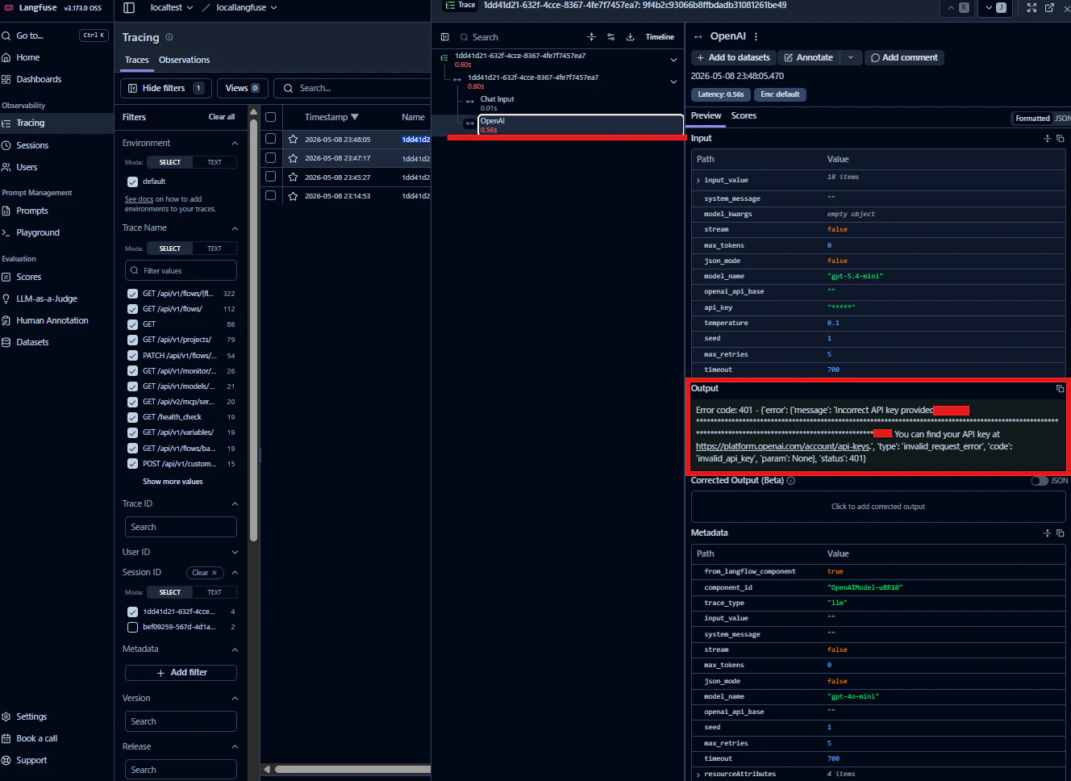The height and width of the screenshot is (781, 1071).
Task: Open the Annotate dropdown arrow
Action: coord(850,57)
